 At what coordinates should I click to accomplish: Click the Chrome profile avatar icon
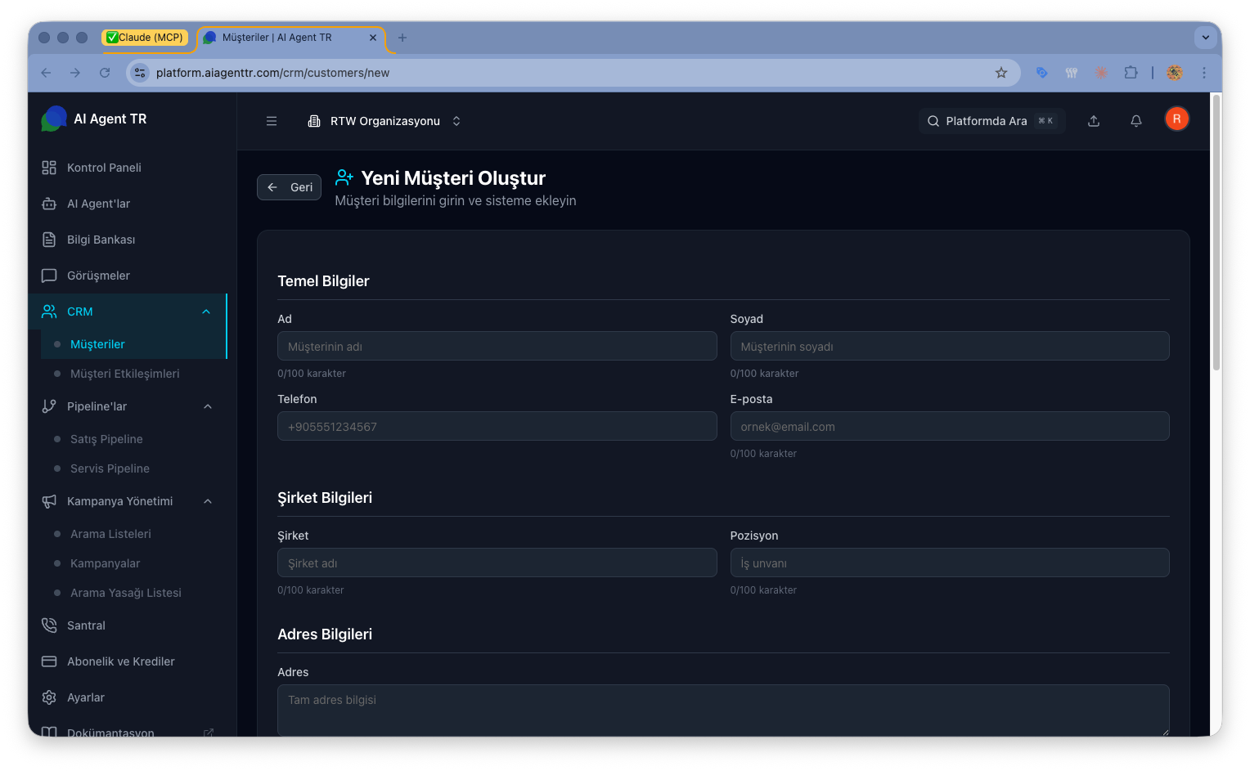click(x=1175, y=73)
